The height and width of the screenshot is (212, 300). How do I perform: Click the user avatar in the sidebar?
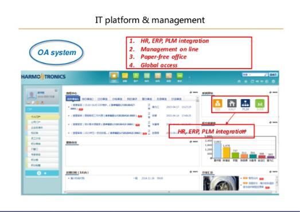point(31,95)
